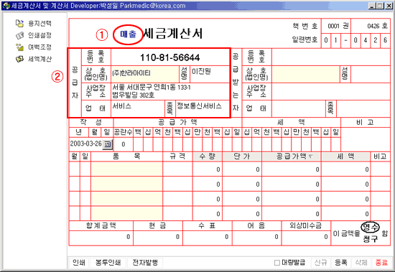Click the 삭제 delete button
This screenshot has width=395, height=272.
point(361,263)
